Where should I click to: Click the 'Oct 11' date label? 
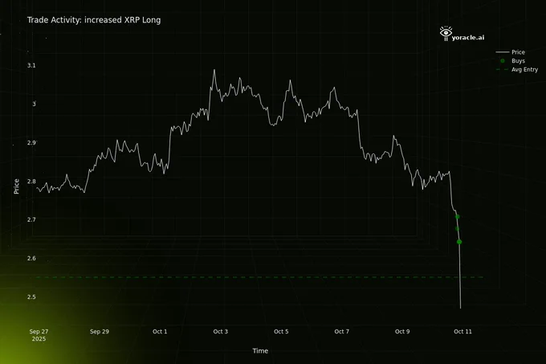click(x=462, y=332)
